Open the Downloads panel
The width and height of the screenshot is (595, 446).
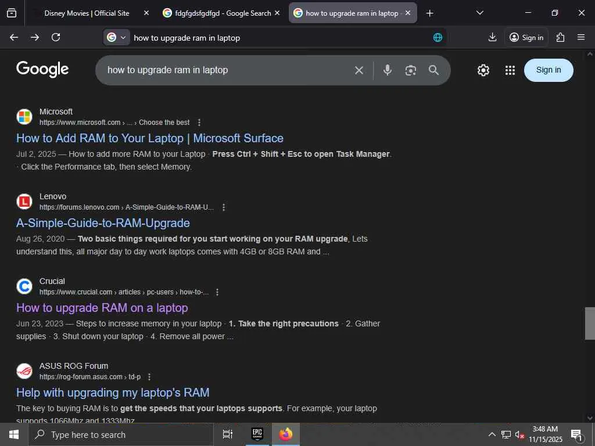[492, 37]
